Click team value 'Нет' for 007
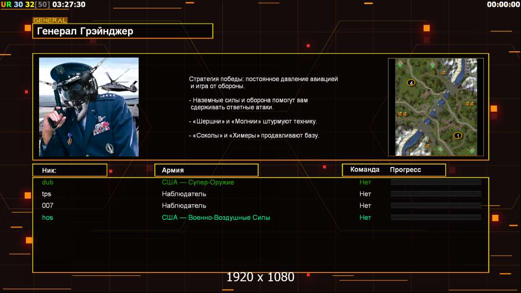The width and height of the screenshot is (521, 293). 365,206
